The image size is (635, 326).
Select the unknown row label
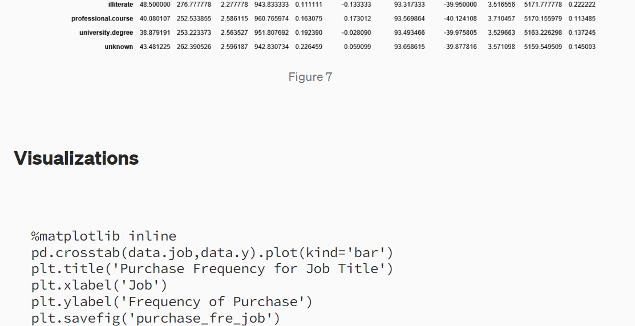tap(119, 47)
